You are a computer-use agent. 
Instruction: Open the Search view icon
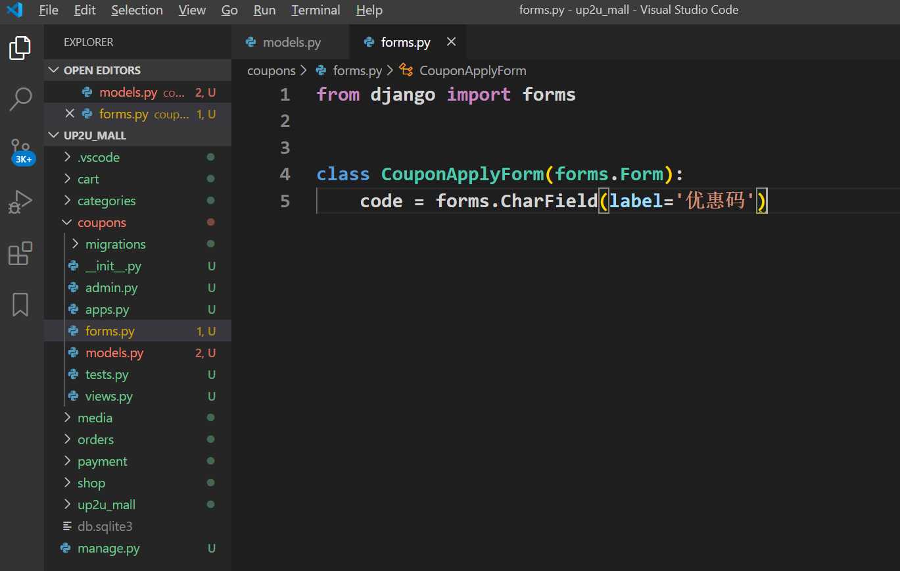tap(20, 99)
